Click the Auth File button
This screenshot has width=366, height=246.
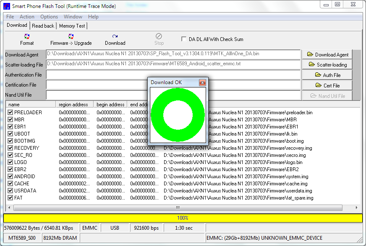(x=327, y=75)
